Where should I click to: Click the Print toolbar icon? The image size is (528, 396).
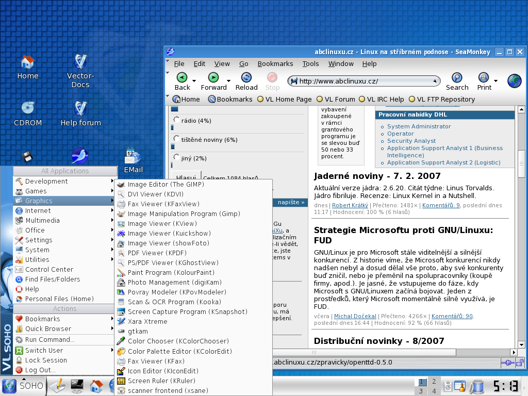(x=484, y=77)
